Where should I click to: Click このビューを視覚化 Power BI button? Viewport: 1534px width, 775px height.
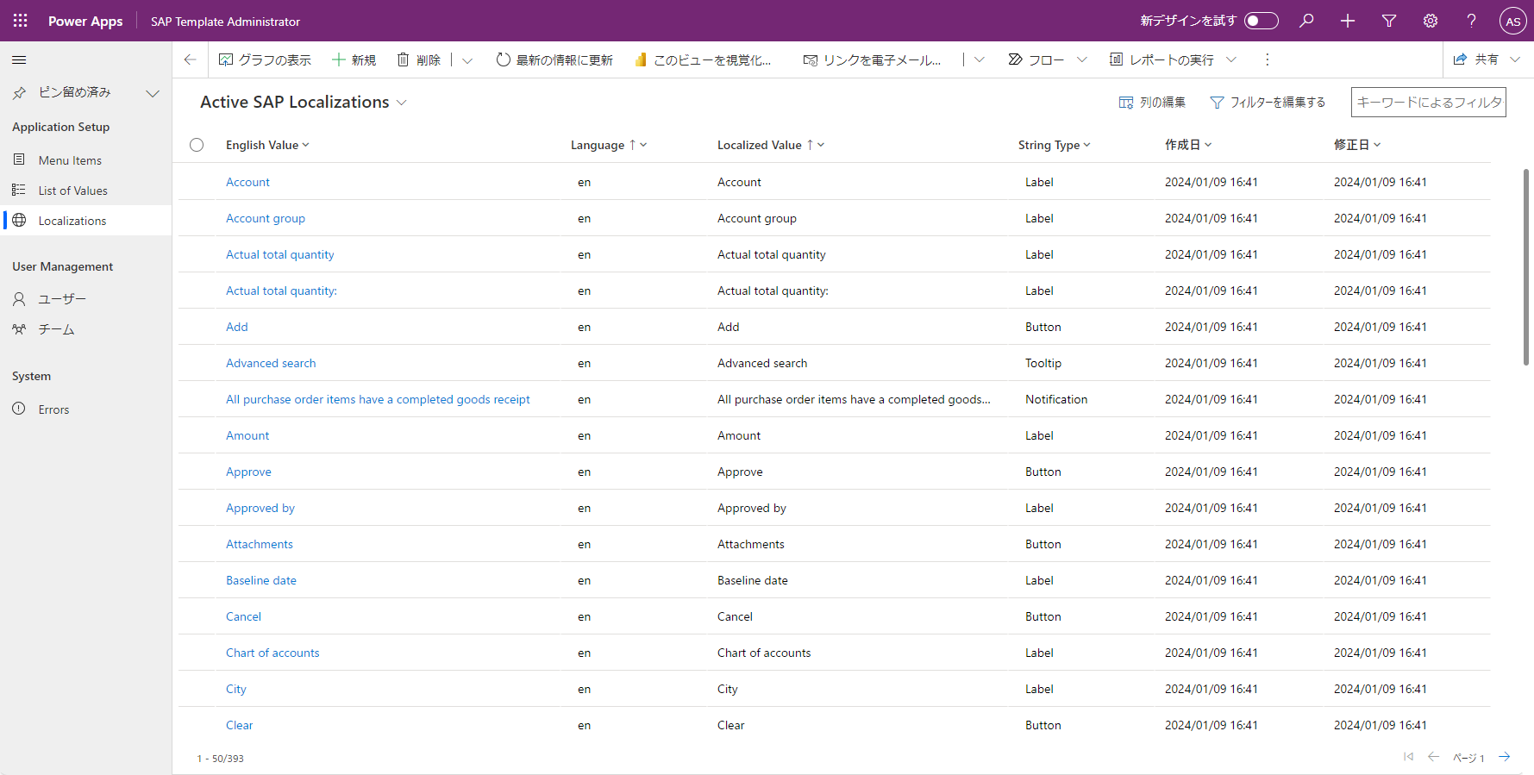click(x=703, y=59)
